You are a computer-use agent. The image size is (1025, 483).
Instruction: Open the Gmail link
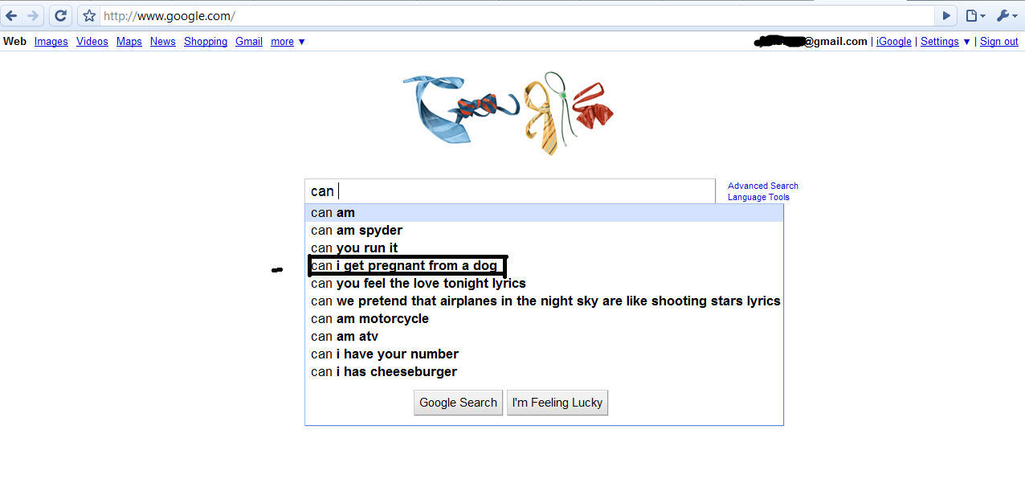click(x=249, y=42)
